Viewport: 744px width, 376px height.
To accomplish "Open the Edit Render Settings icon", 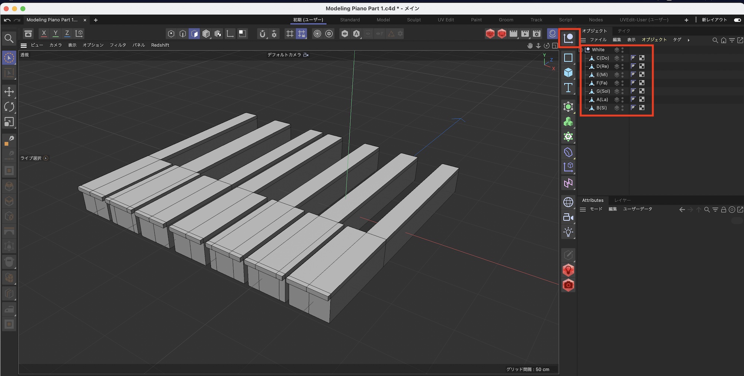I will pyautogui.click(x=536, y=34).
